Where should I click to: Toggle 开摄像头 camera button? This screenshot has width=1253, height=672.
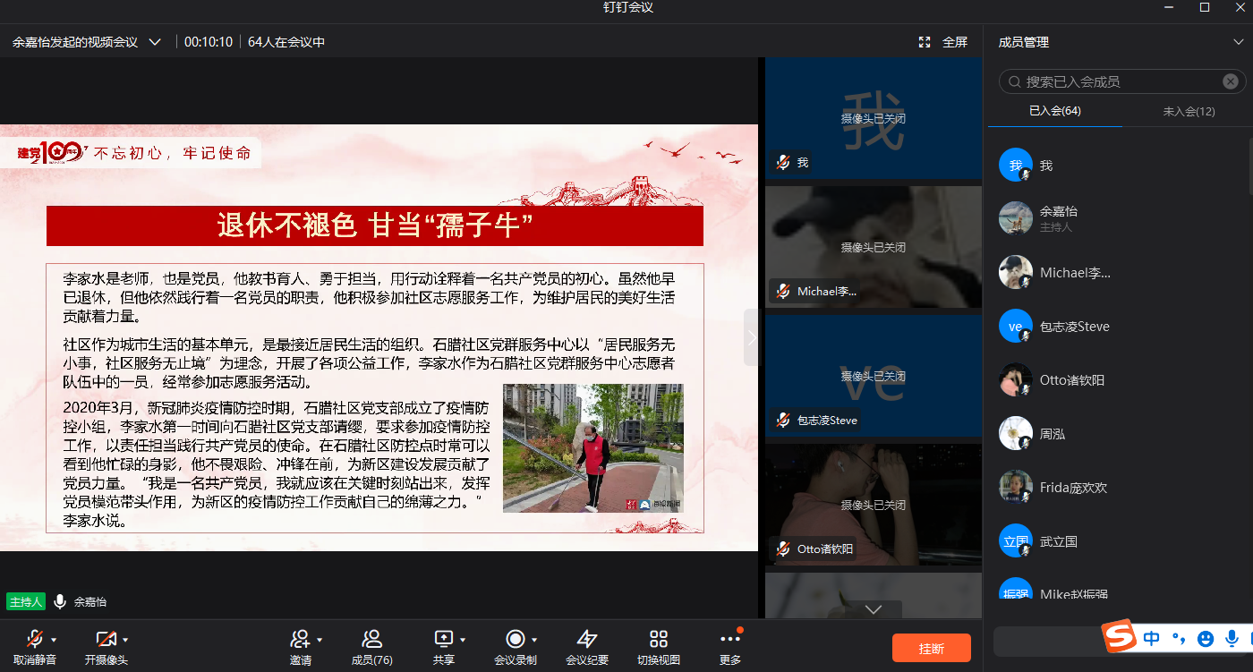(106, 639)
